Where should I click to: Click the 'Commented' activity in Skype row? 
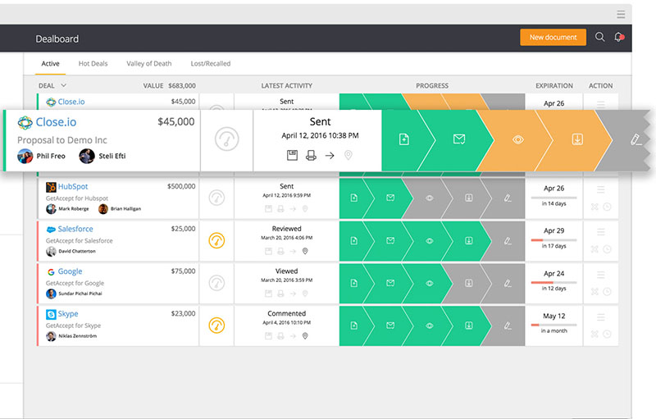pyautogui.click(x=286, y=313)
